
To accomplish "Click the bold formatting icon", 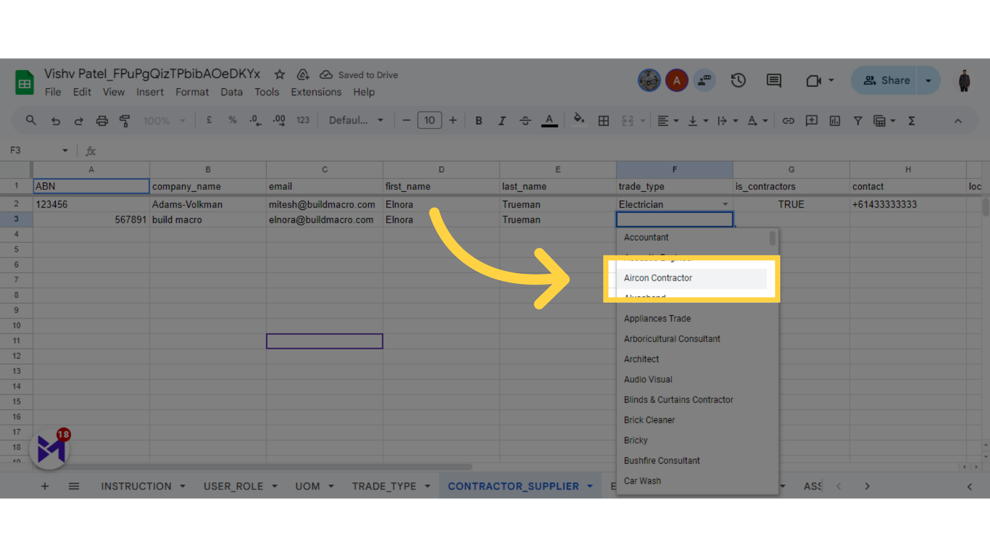I will click(x=478, y=121).
